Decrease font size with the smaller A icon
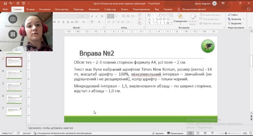 [x=97, y=16]
